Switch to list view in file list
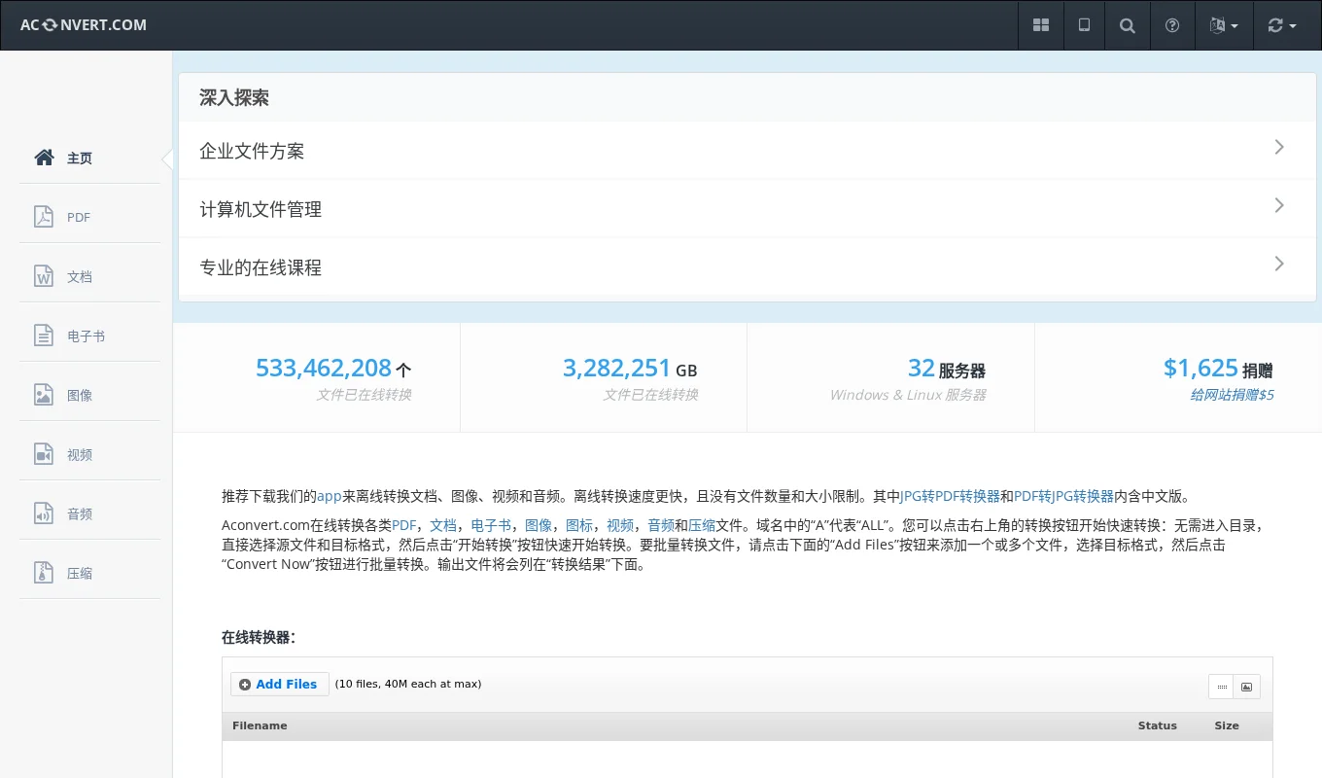Image resolution: width=1322 pixels, height=778 pixels. tap(1221, 687)
